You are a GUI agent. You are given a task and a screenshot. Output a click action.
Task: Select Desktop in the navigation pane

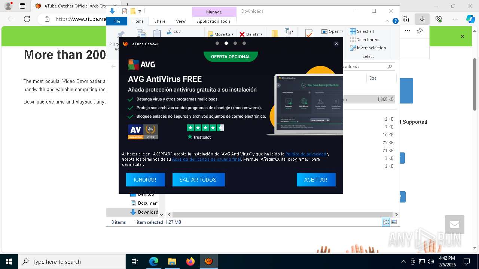(x=142, y=194)
